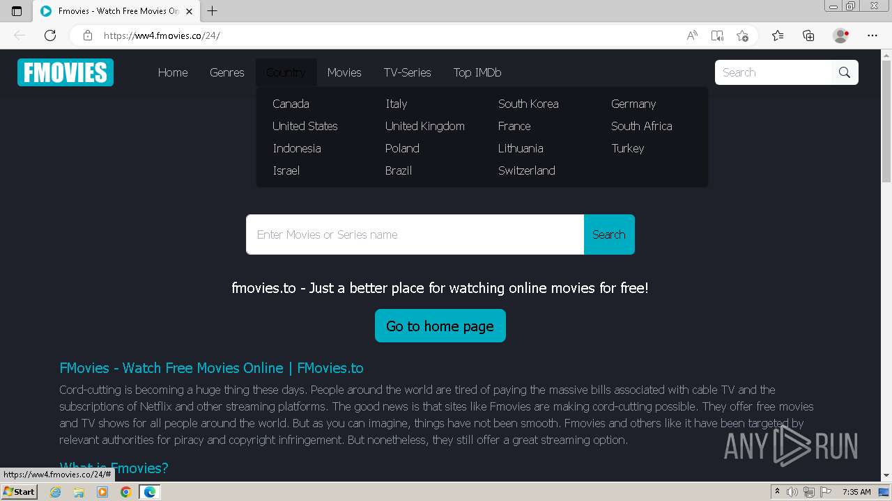The width and height of the screenshot is (892, 501).
Task: Click the FMOVIES logo
Action: [66, 72]
